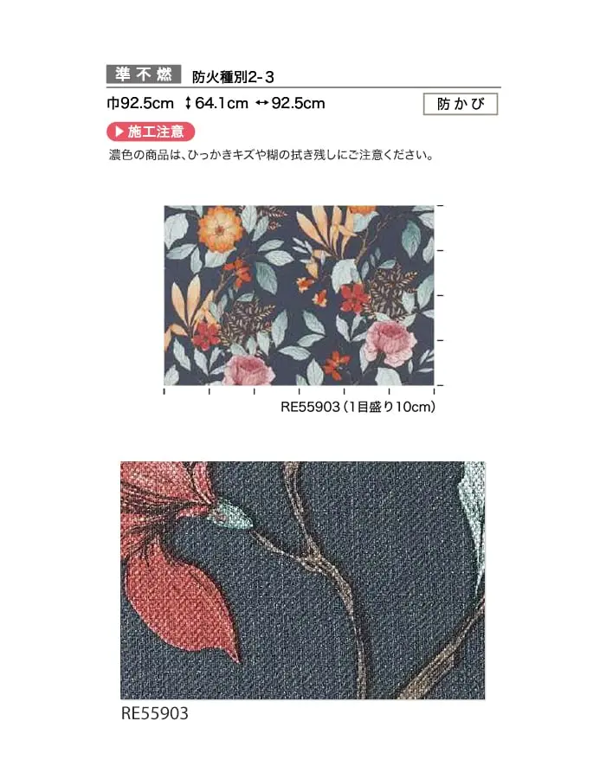Click the orange flower in pattern sample

[x=220, y=229]
